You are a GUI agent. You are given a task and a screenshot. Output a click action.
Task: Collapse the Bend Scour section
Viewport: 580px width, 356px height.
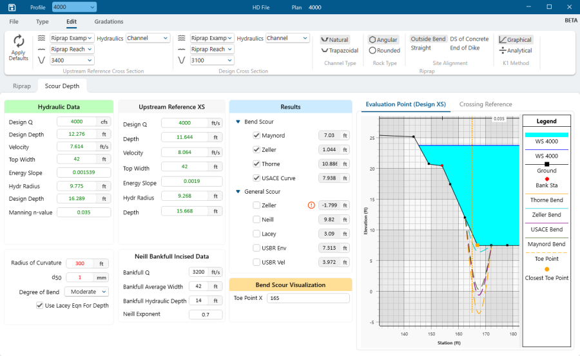tap(238, 122)
